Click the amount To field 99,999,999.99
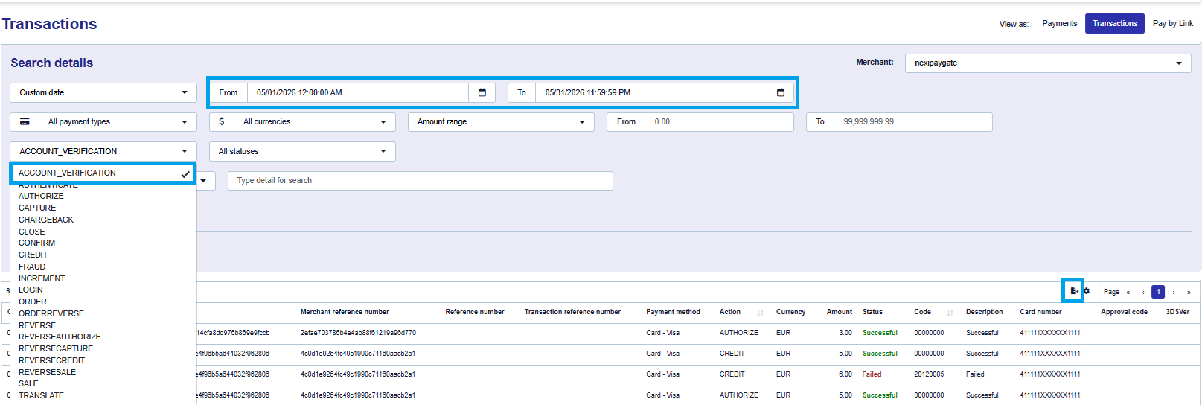 [x=913, y=121]
